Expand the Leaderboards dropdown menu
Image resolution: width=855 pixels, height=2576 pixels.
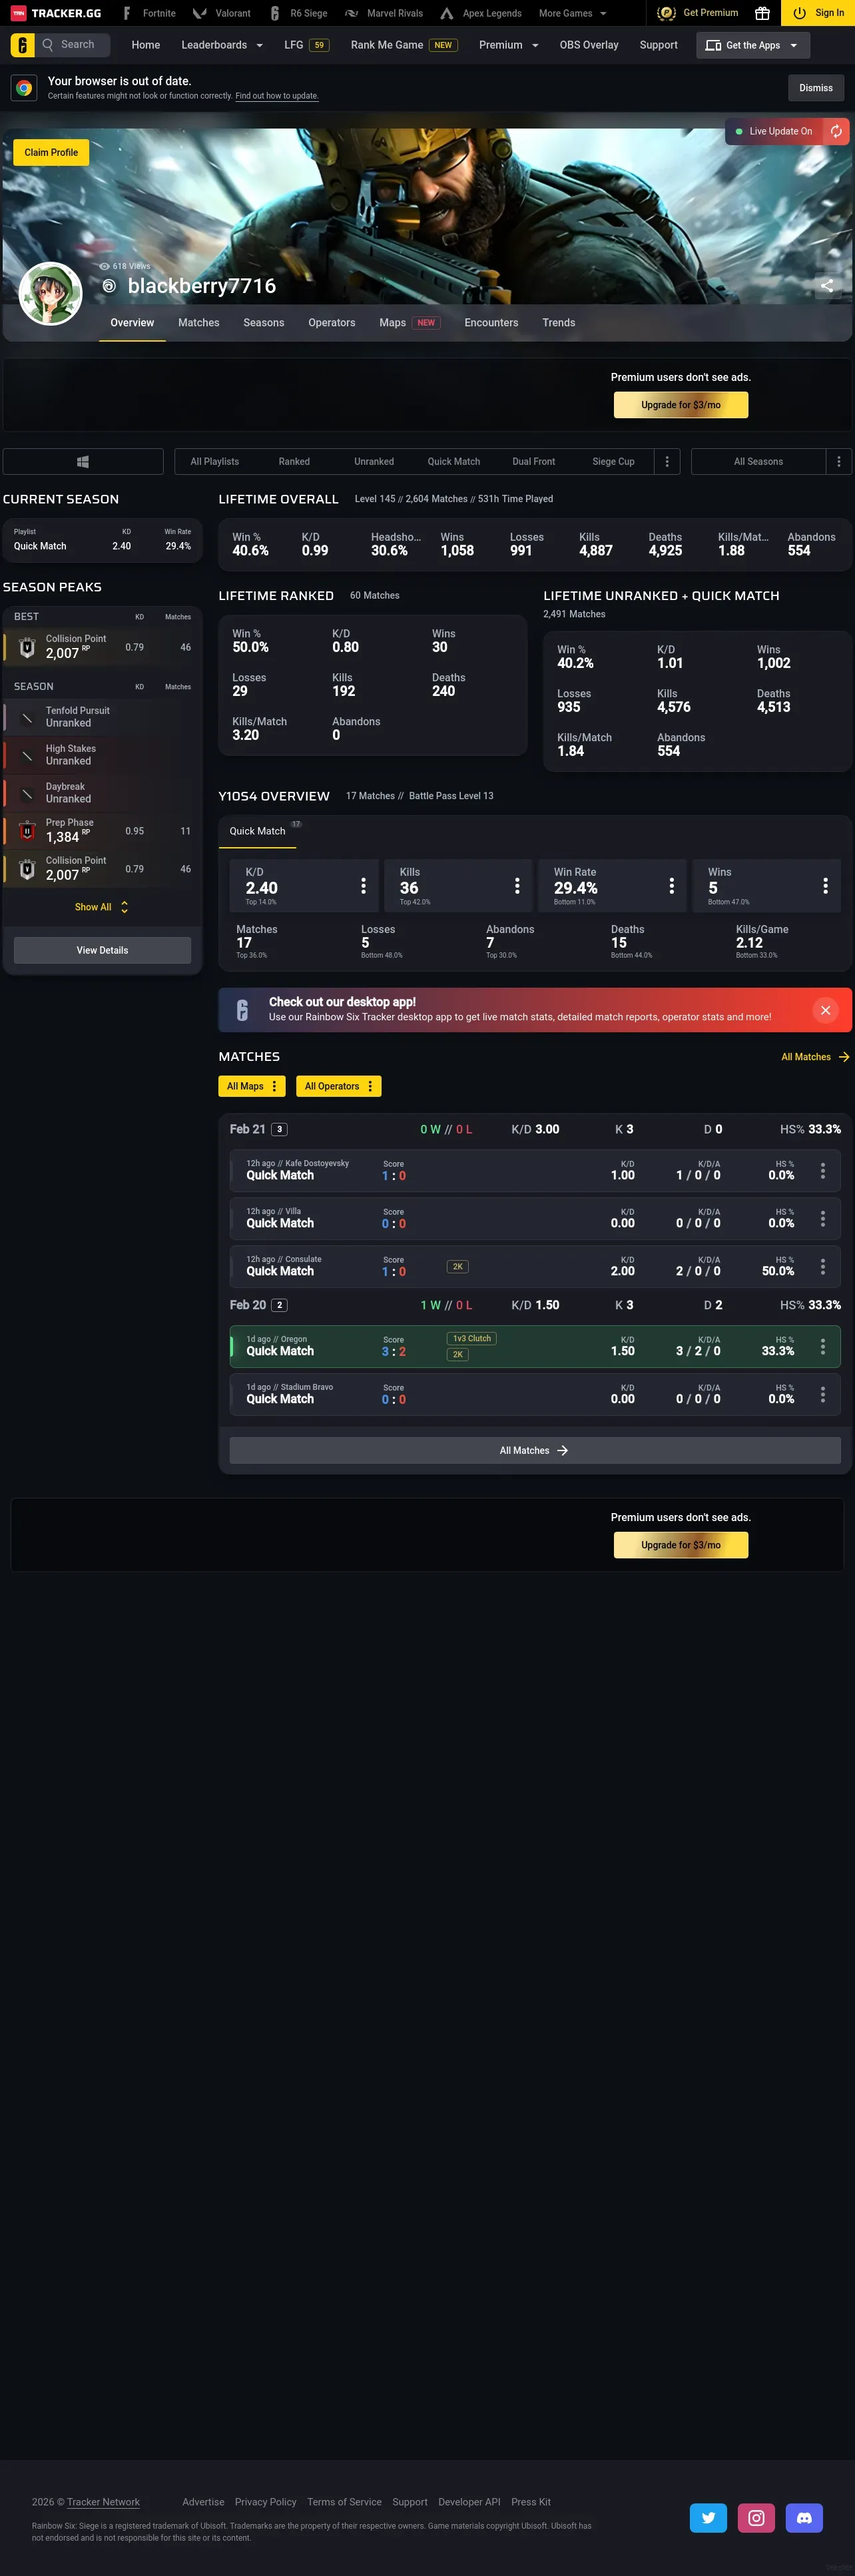(x=222, y=45)
